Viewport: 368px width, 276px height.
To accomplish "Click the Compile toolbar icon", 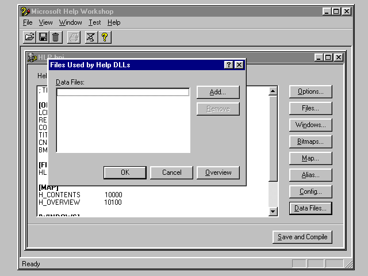I will (x=91, y=37).
